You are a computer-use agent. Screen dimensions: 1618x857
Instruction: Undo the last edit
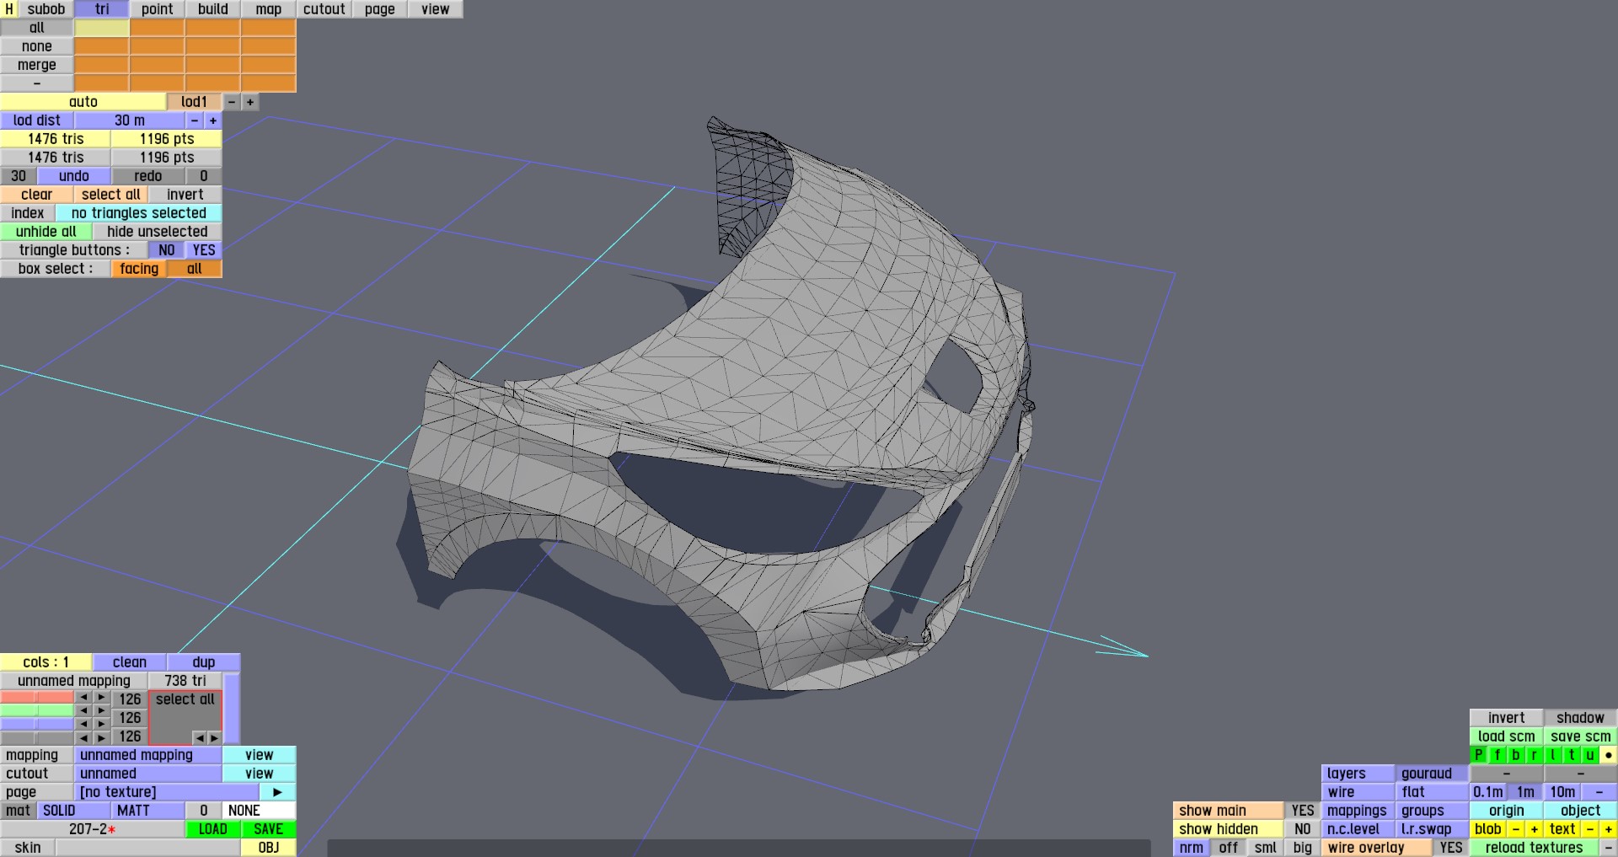point(74,176)
